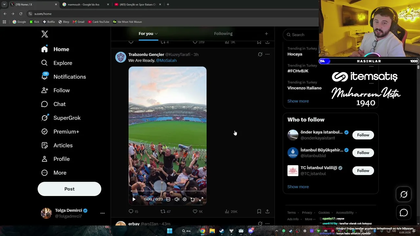Open File Explorer from the taskbar

pos(212,231)
